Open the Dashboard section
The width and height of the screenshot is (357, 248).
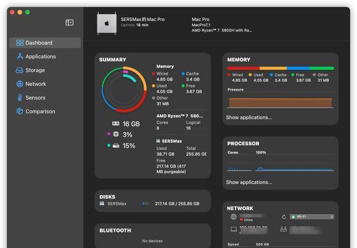pyautogui.click(x=45, y=43)
